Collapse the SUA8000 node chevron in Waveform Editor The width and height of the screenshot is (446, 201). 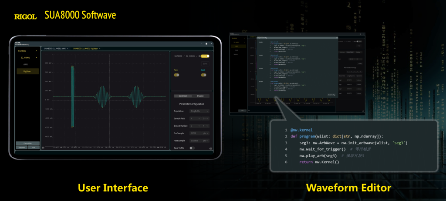pyautogui.click(x=245, y=38)
